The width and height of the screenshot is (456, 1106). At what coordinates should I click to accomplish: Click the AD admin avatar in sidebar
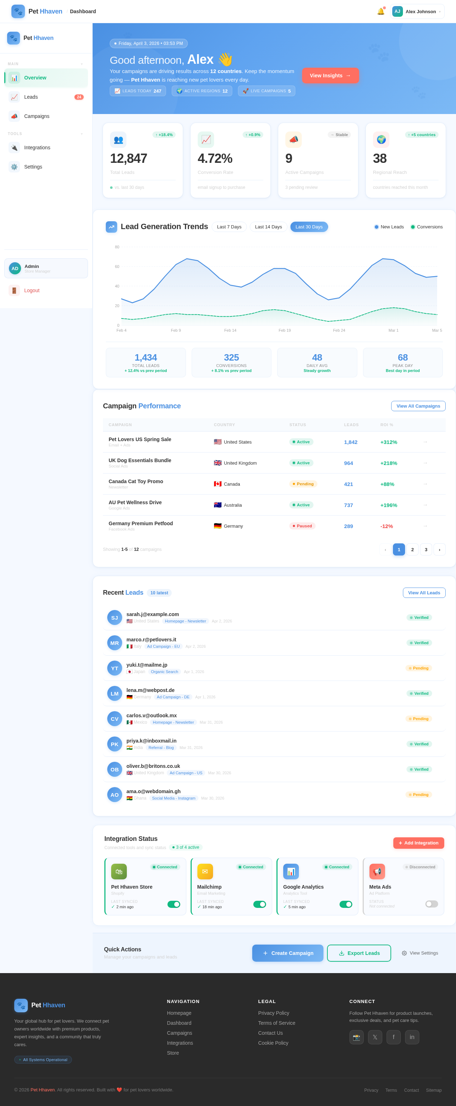[x=15, y=268]
